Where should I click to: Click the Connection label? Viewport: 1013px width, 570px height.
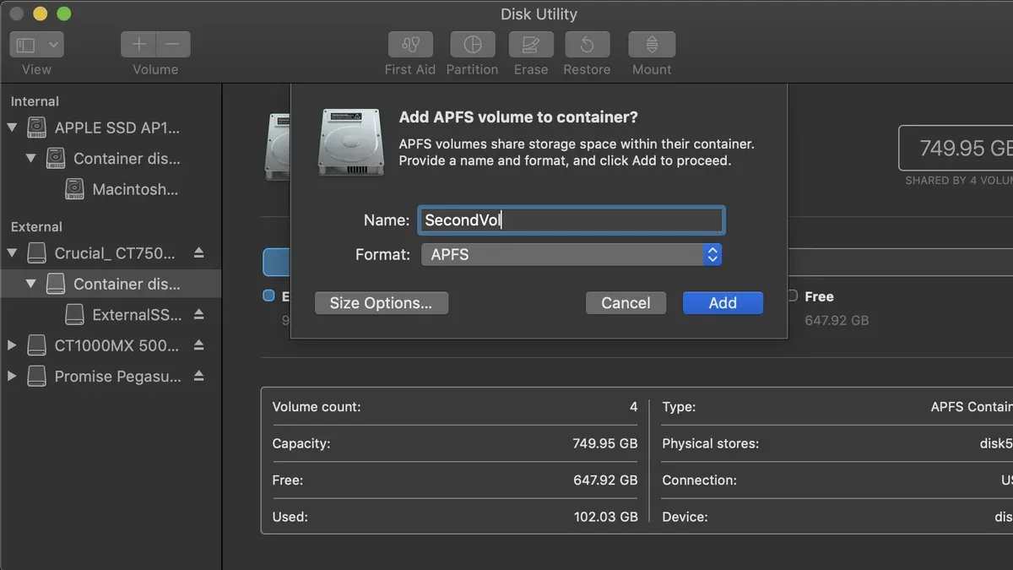[x=699, y=480]
